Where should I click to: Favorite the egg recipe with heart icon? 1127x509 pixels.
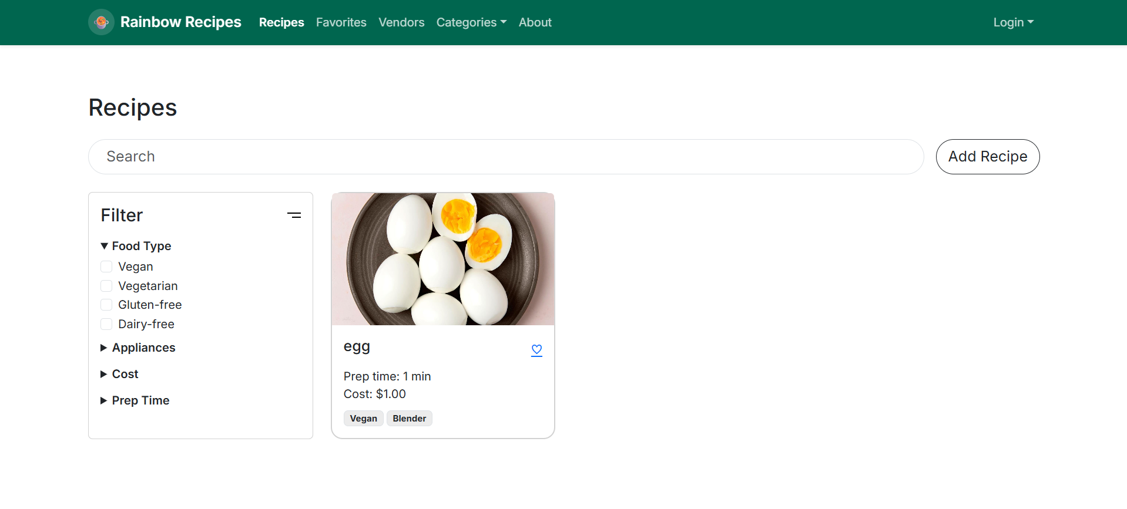pos(536,350)
